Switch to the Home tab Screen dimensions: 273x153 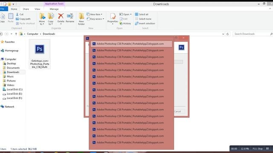[x=14, y=9]
